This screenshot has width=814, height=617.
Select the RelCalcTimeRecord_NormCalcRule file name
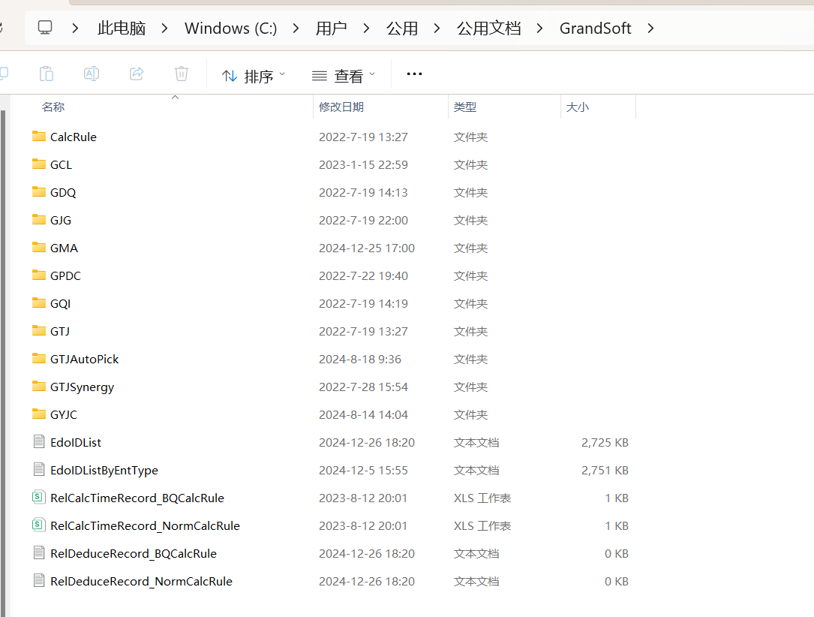[145, 525]
